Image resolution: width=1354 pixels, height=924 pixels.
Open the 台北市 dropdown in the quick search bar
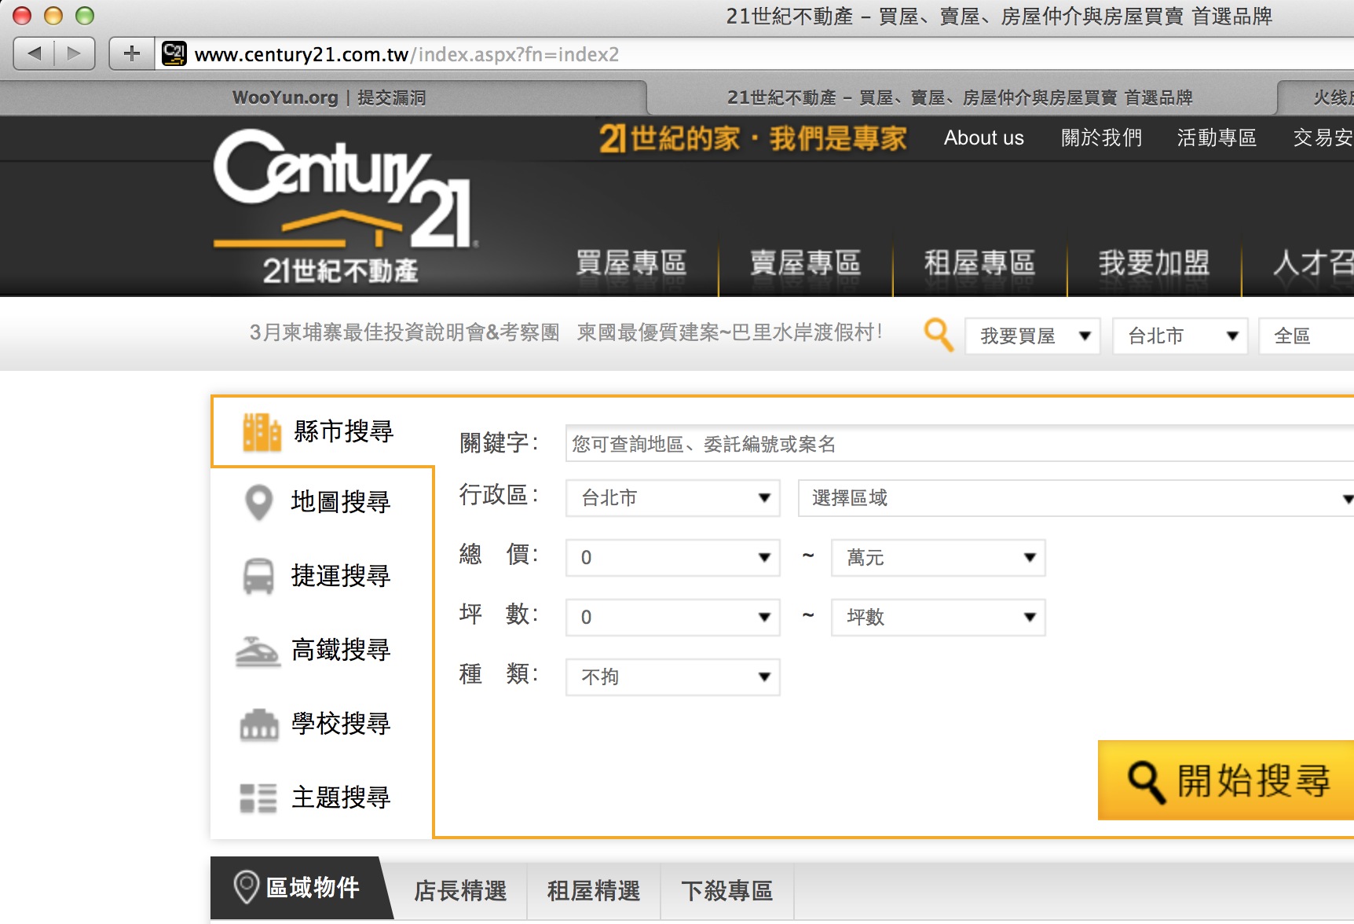click(x=1180, y=335)
